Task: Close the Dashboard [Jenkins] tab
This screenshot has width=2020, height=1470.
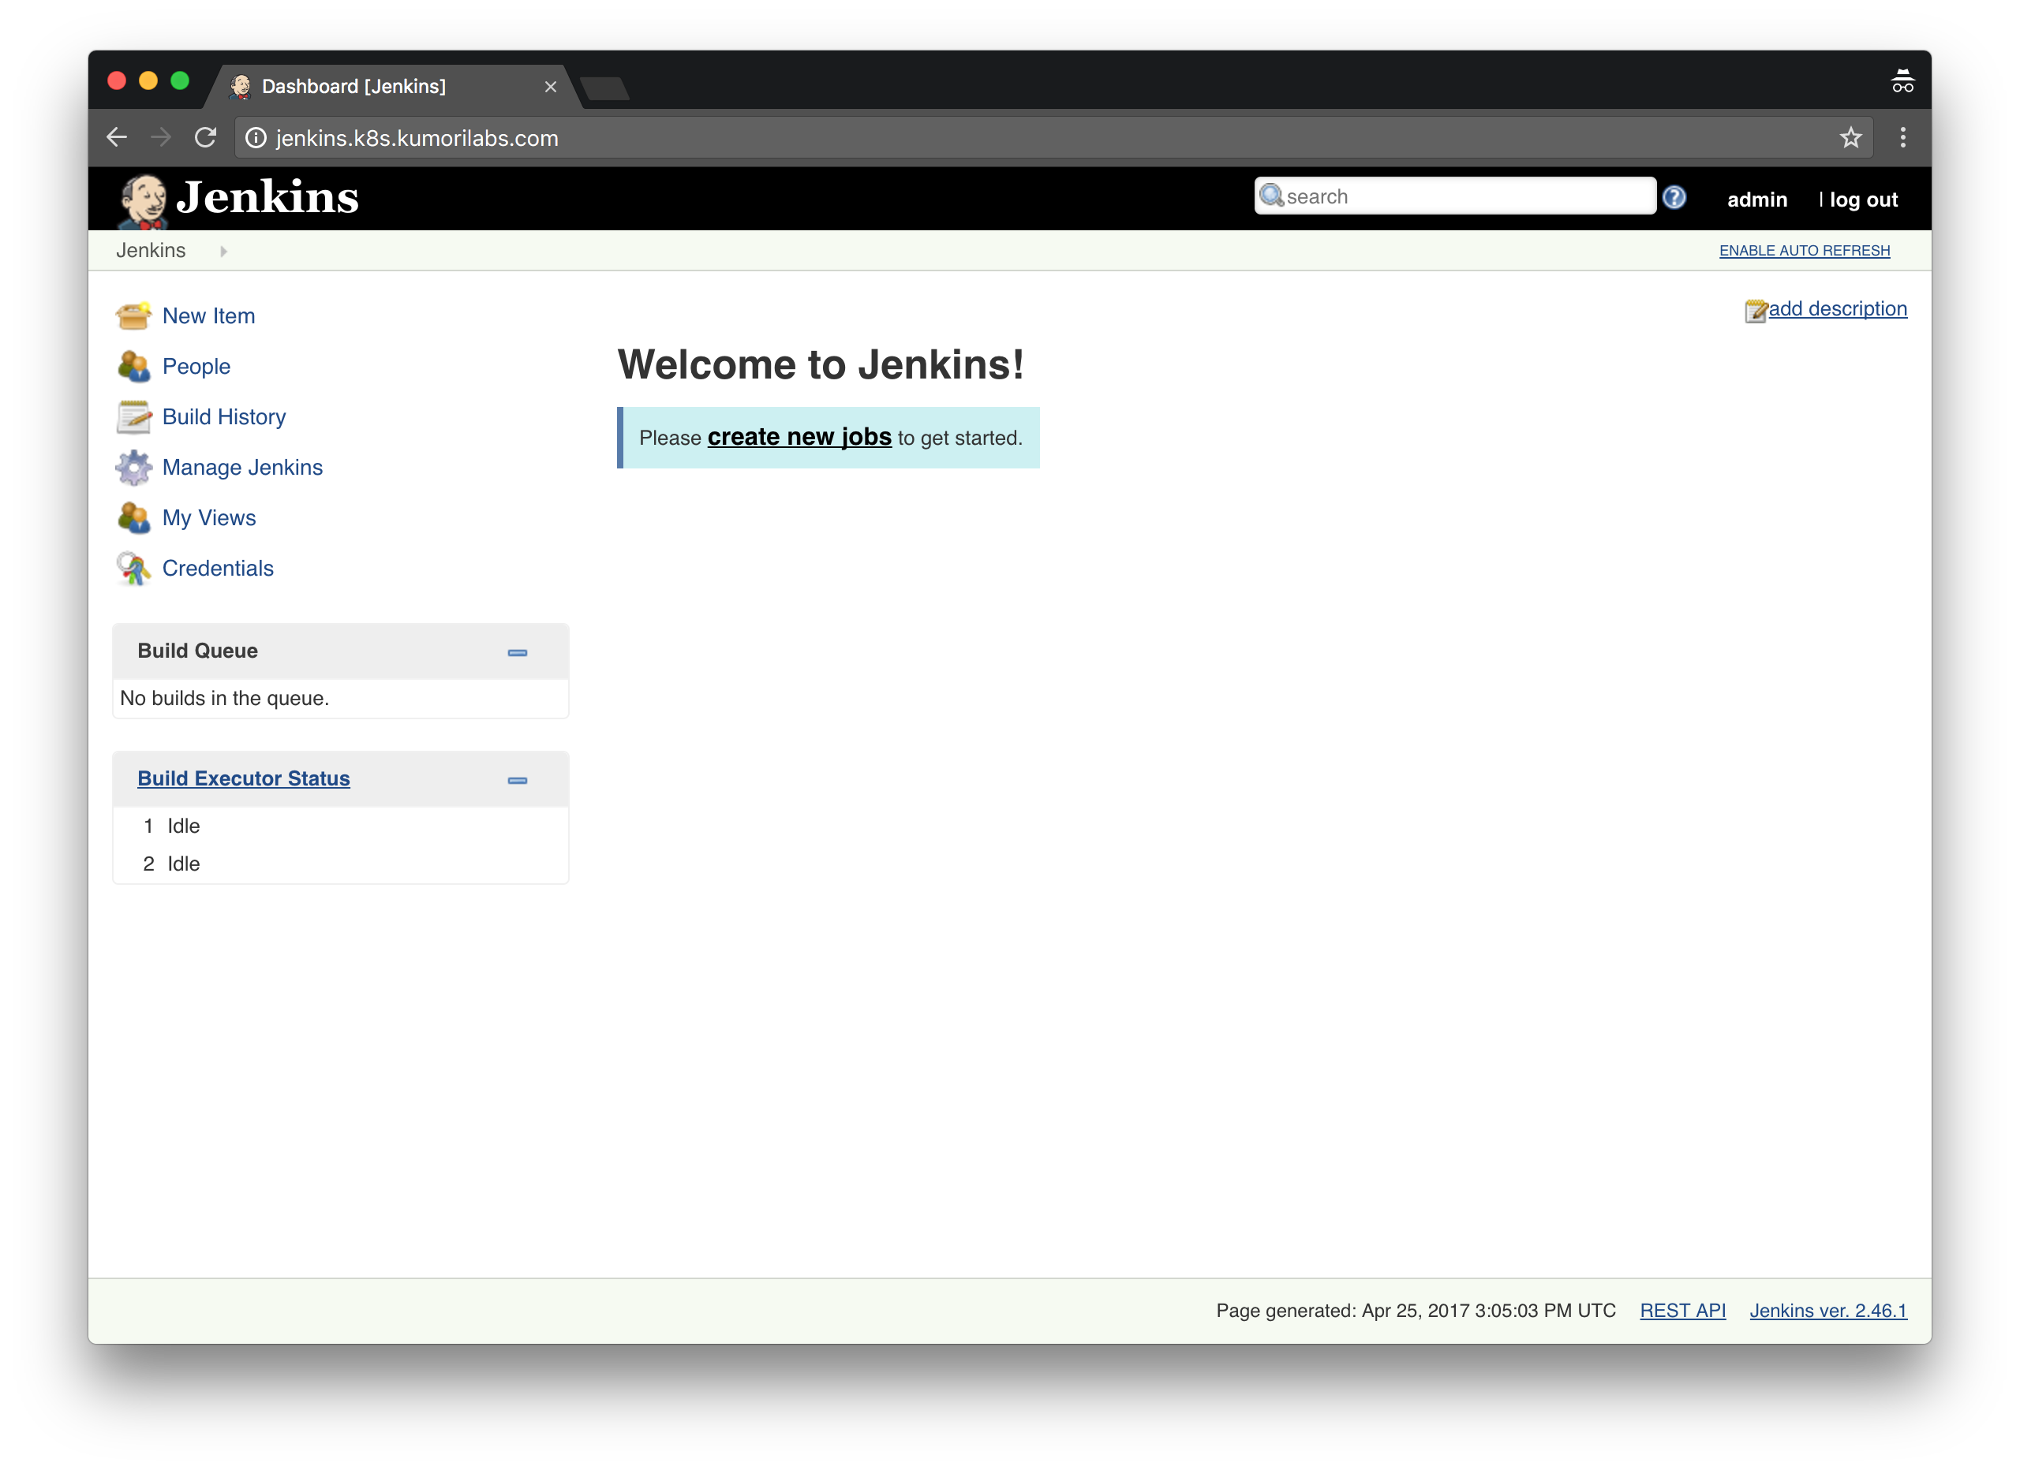Action: [x=551, y=88]
